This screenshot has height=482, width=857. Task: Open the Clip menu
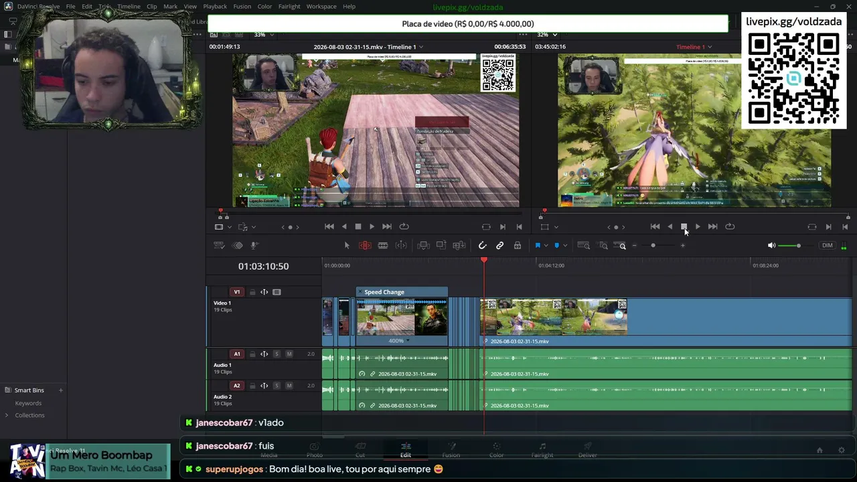[x=151, y=7]
